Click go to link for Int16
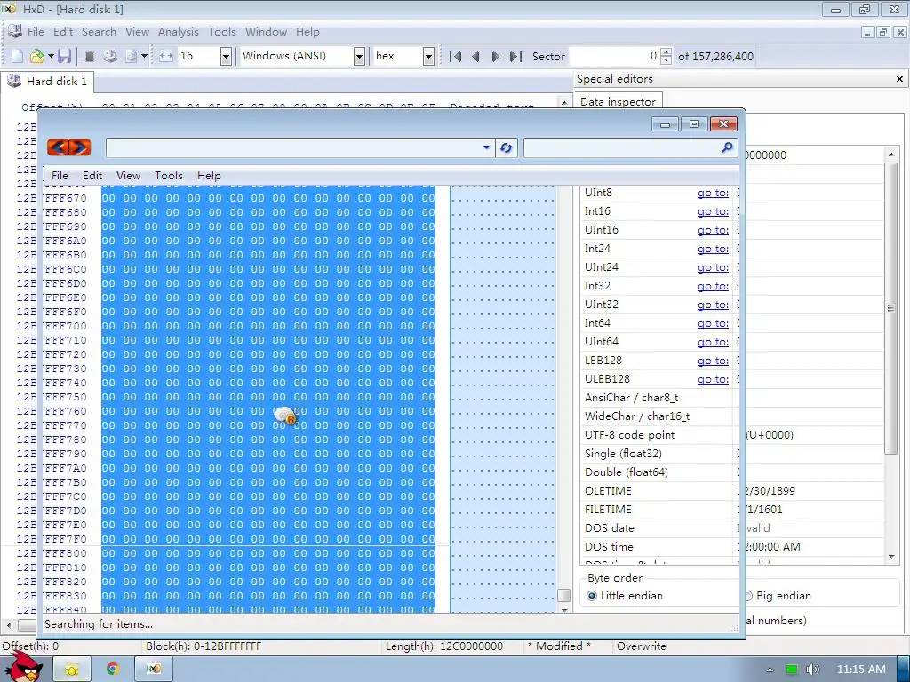This screenshot has width=910, height=682. point(713,211)
